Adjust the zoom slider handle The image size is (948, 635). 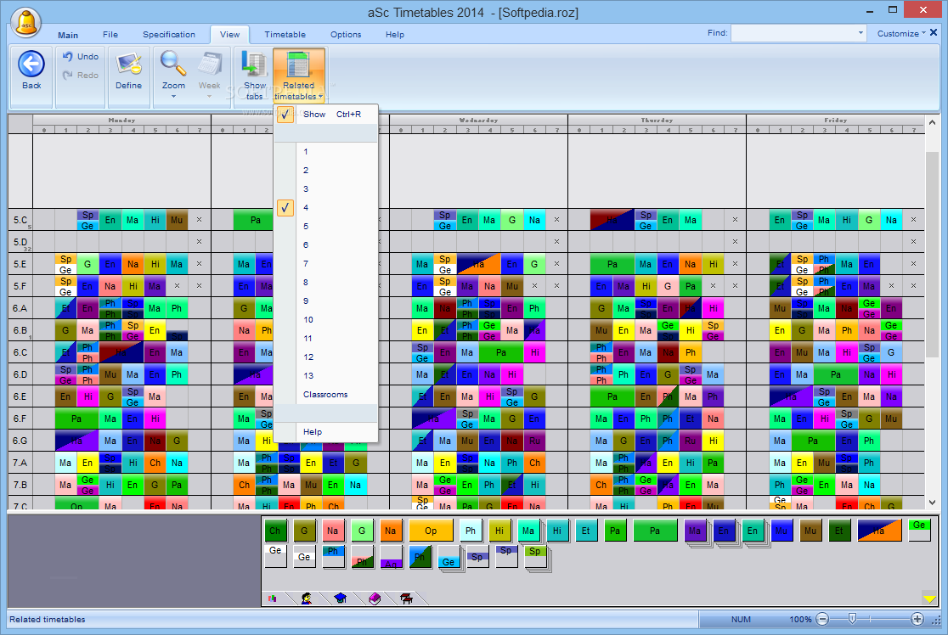(852, 618)
